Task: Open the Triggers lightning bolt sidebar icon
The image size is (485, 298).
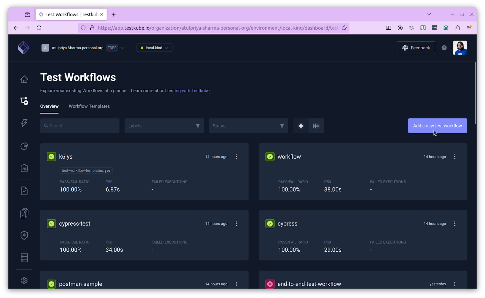Action: tap(24, 123)
